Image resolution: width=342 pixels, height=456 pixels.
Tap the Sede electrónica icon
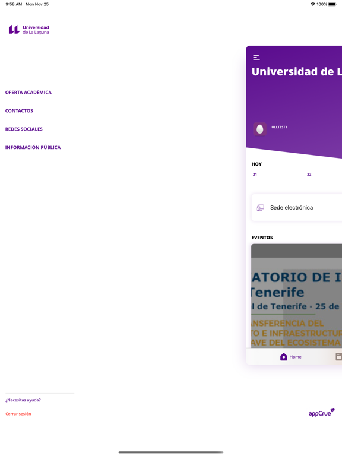(x=260, y=208)
